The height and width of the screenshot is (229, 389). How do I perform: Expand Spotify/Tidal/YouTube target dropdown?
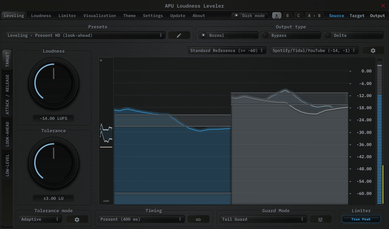coord(314,50)
